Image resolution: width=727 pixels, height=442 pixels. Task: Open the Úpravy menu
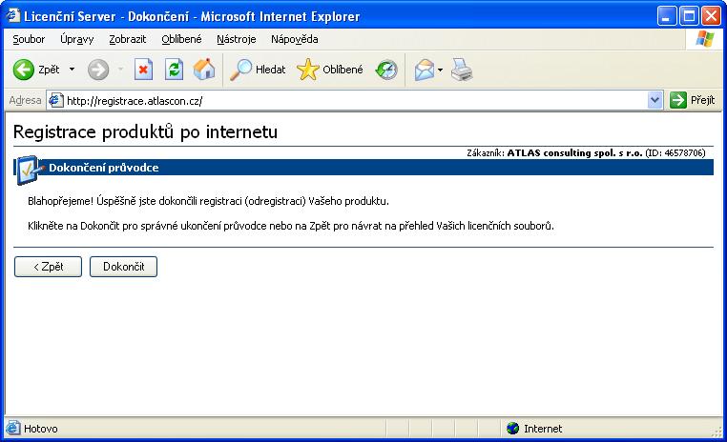click(x=77, y=39)
